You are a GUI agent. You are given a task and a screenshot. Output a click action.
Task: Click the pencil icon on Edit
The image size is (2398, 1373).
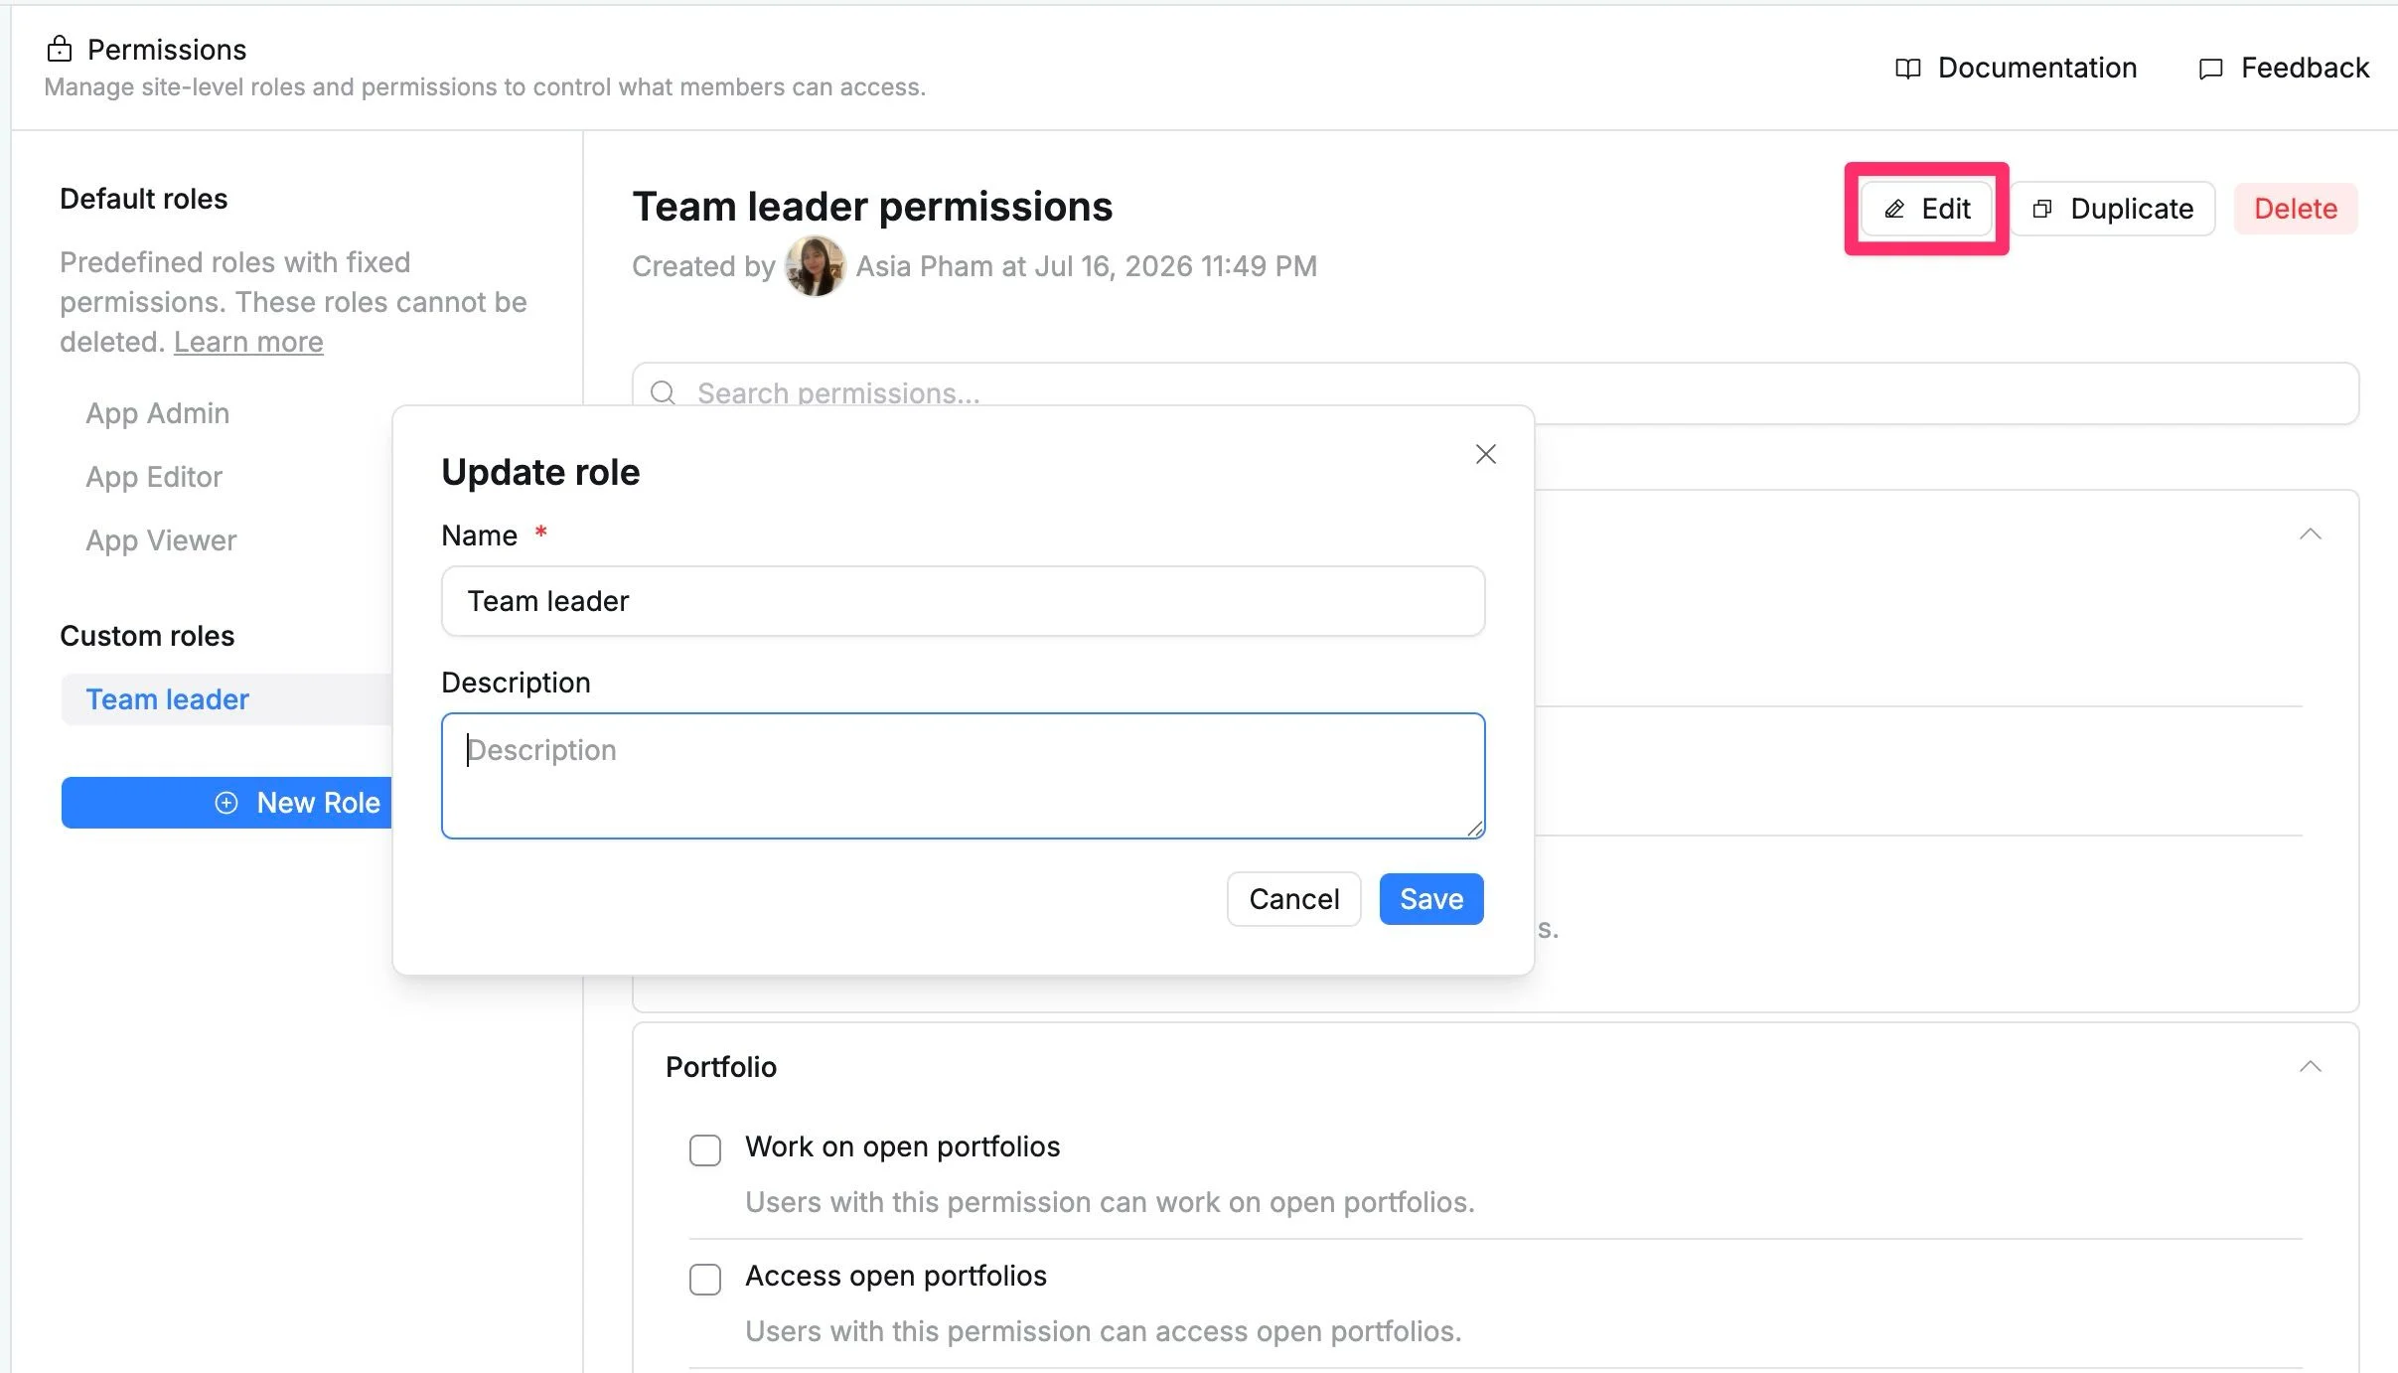pyautogui.click(x=1894, y=209)
